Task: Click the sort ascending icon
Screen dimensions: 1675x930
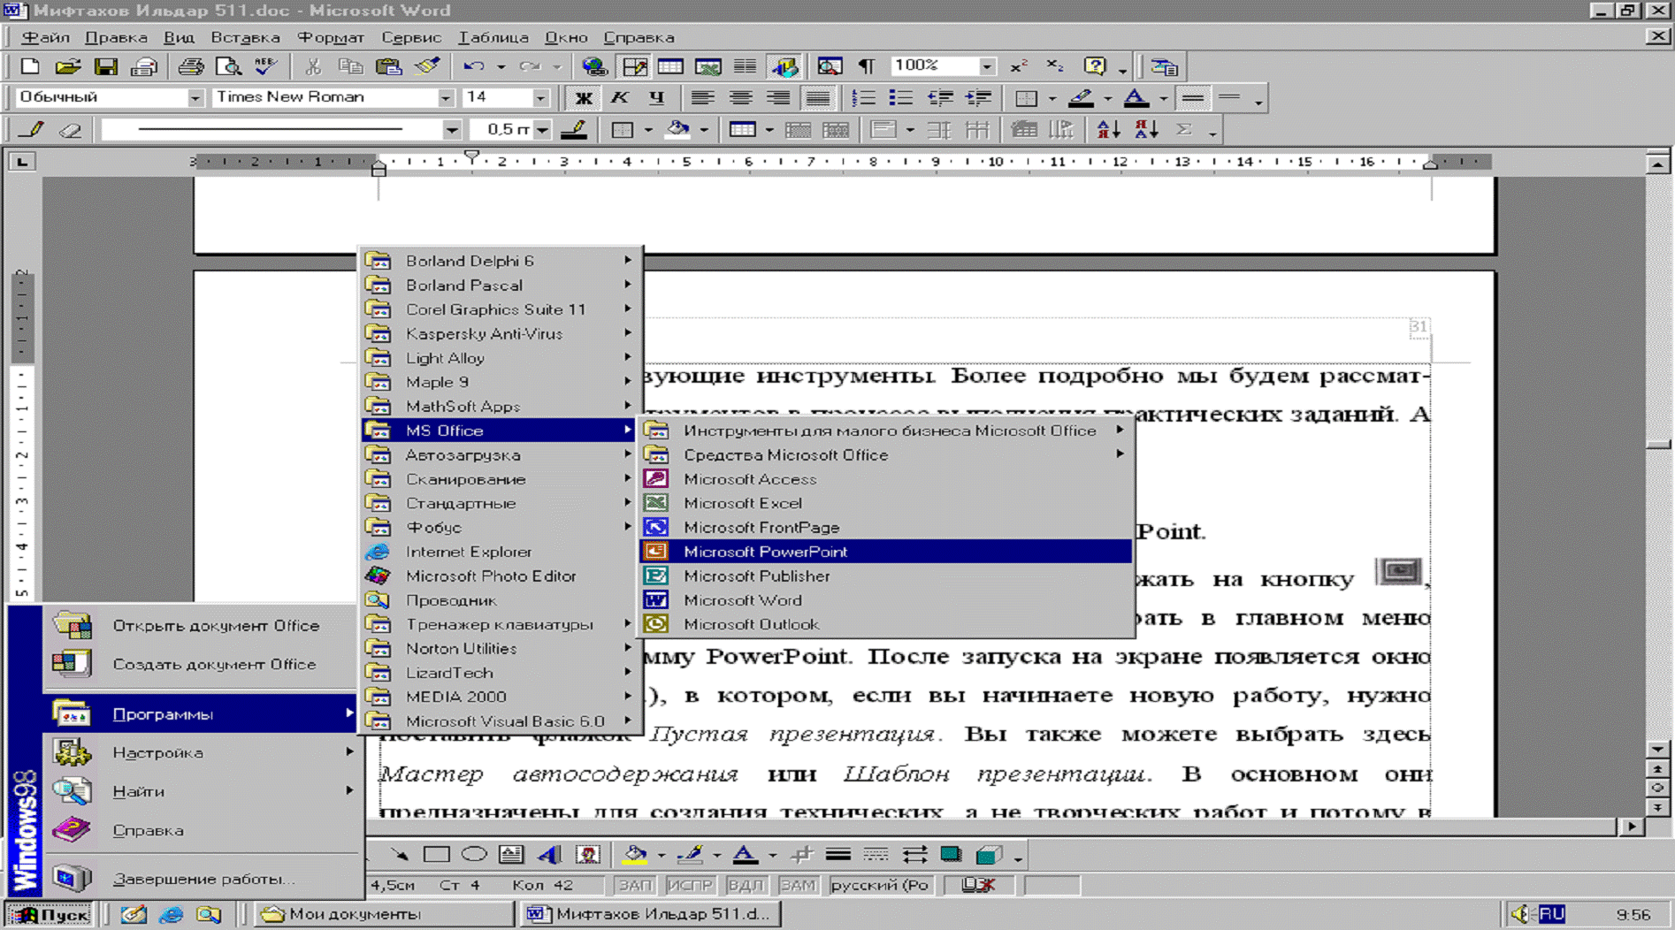Action: point(1108,130)
